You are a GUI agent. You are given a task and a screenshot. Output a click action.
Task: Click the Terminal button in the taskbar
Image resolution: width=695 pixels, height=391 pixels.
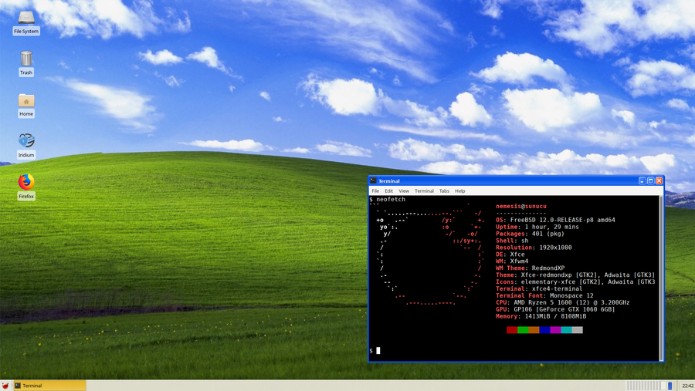[49, 386]
